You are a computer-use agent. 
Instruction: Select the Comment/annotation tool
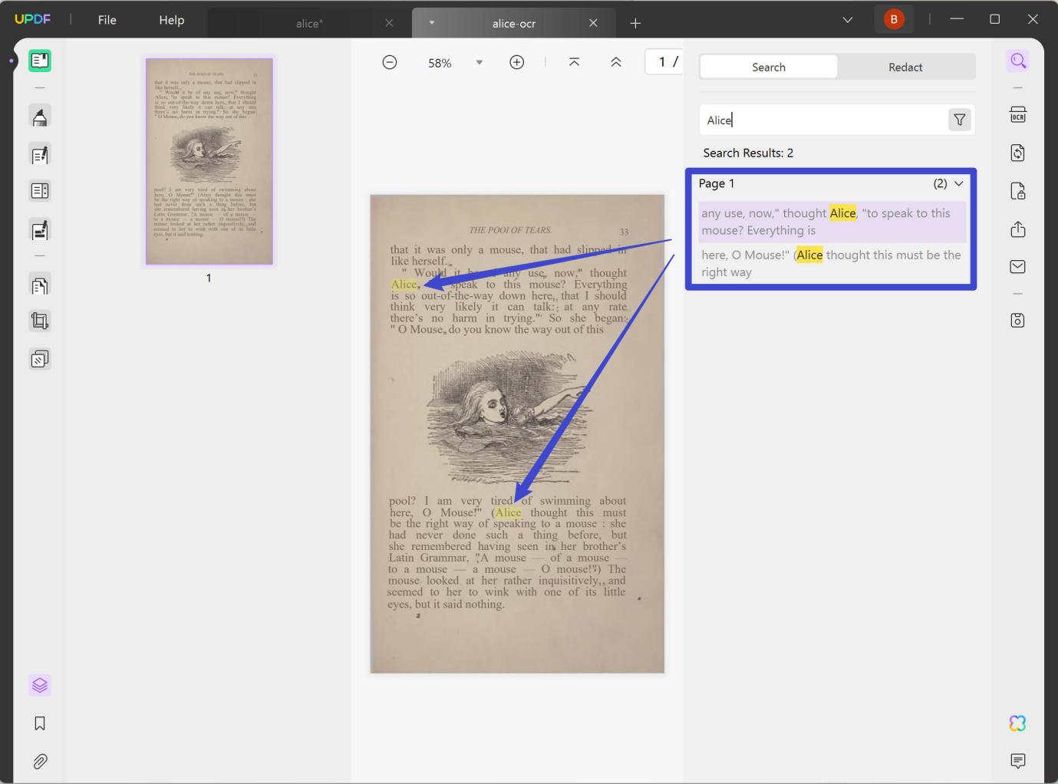tap(40, 116)
